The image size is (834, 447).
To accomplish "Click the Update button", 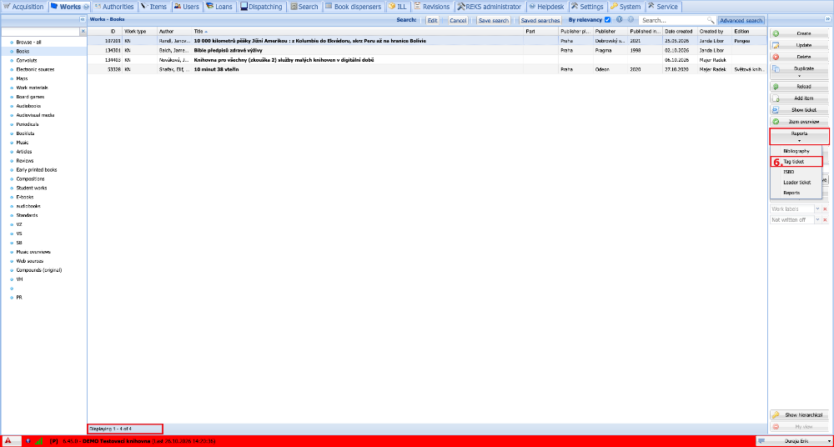I will point(799,46).
